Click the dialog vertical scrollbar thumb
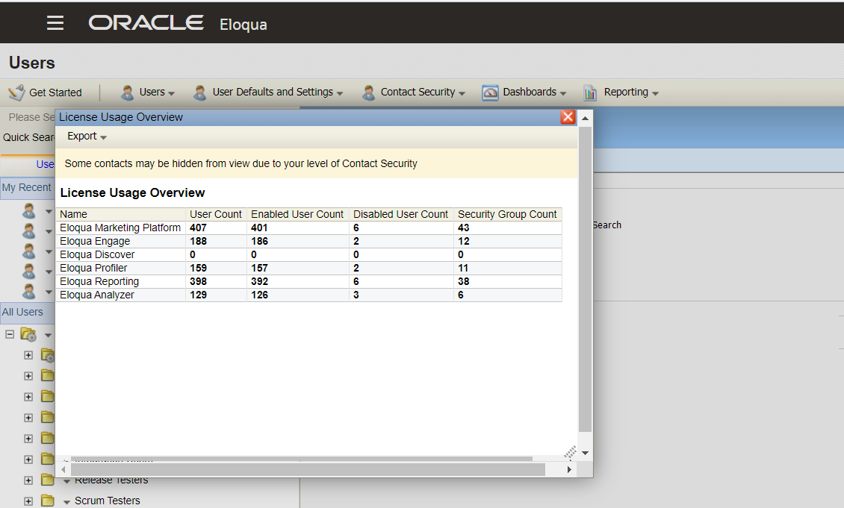Image resolution: width=844 pixels, height=508 pixels. (585, 280)
